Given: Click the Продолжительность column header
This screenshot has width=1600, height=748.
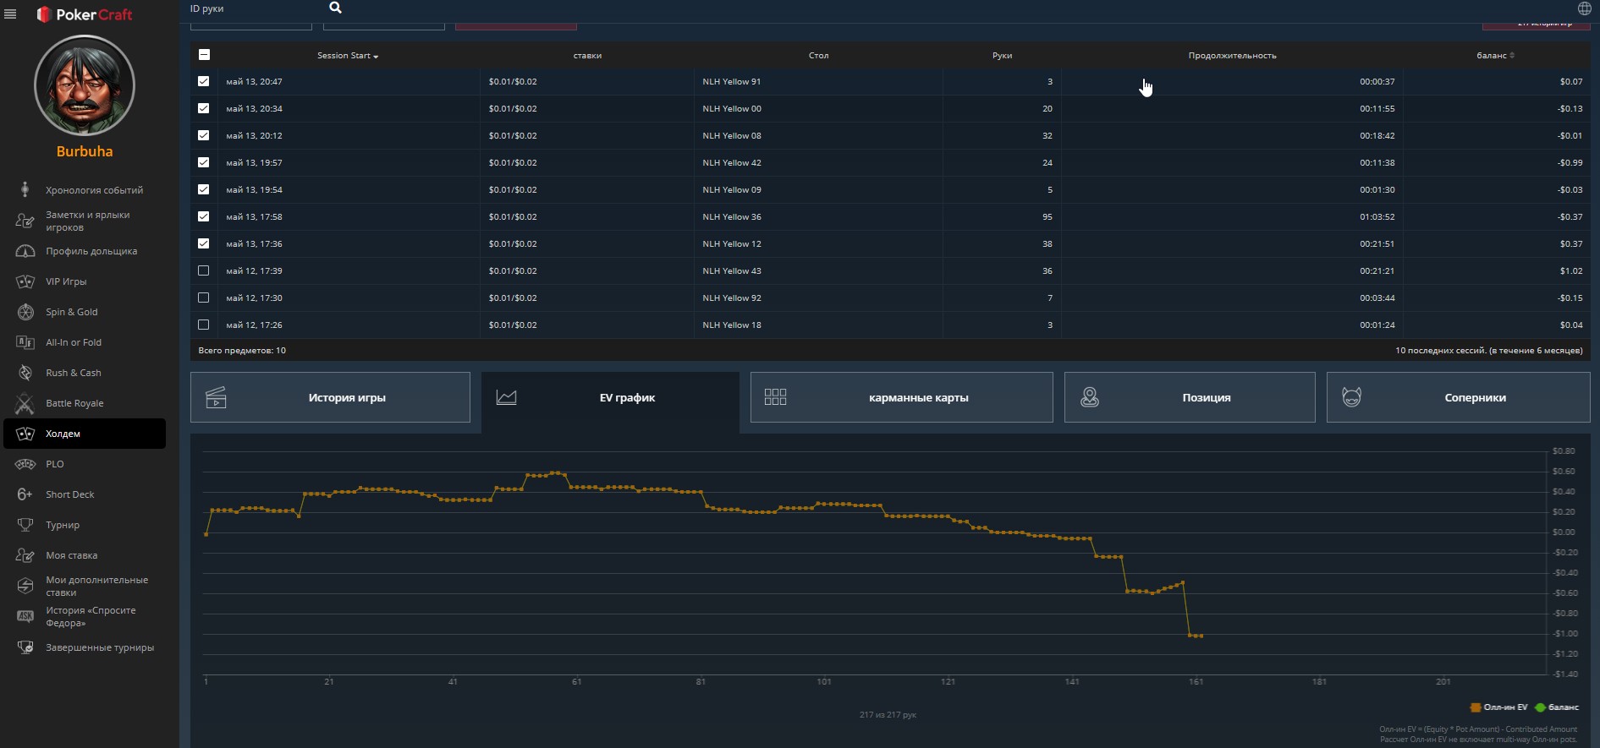Looking at the screenshot, I should (1232, 56).
